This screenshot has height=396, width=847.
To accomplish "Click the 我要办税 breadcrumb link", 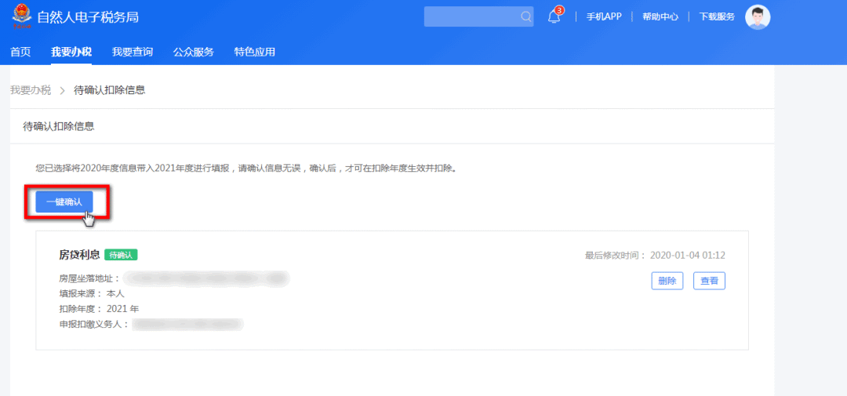I will (x=31, y=90).
